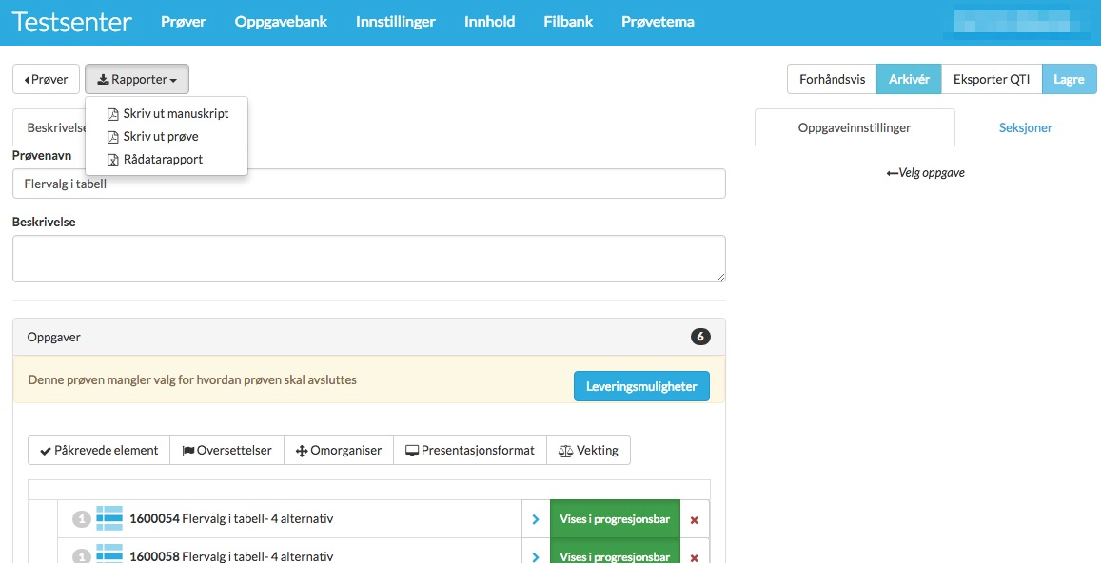Click scales icon on Vekting

pos(566,451)
